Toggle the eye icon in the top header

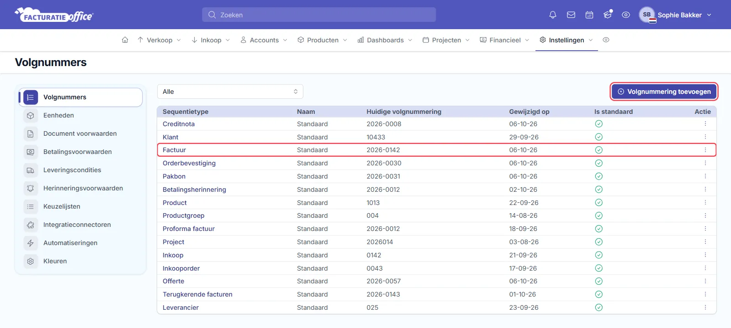coord(626,15)
